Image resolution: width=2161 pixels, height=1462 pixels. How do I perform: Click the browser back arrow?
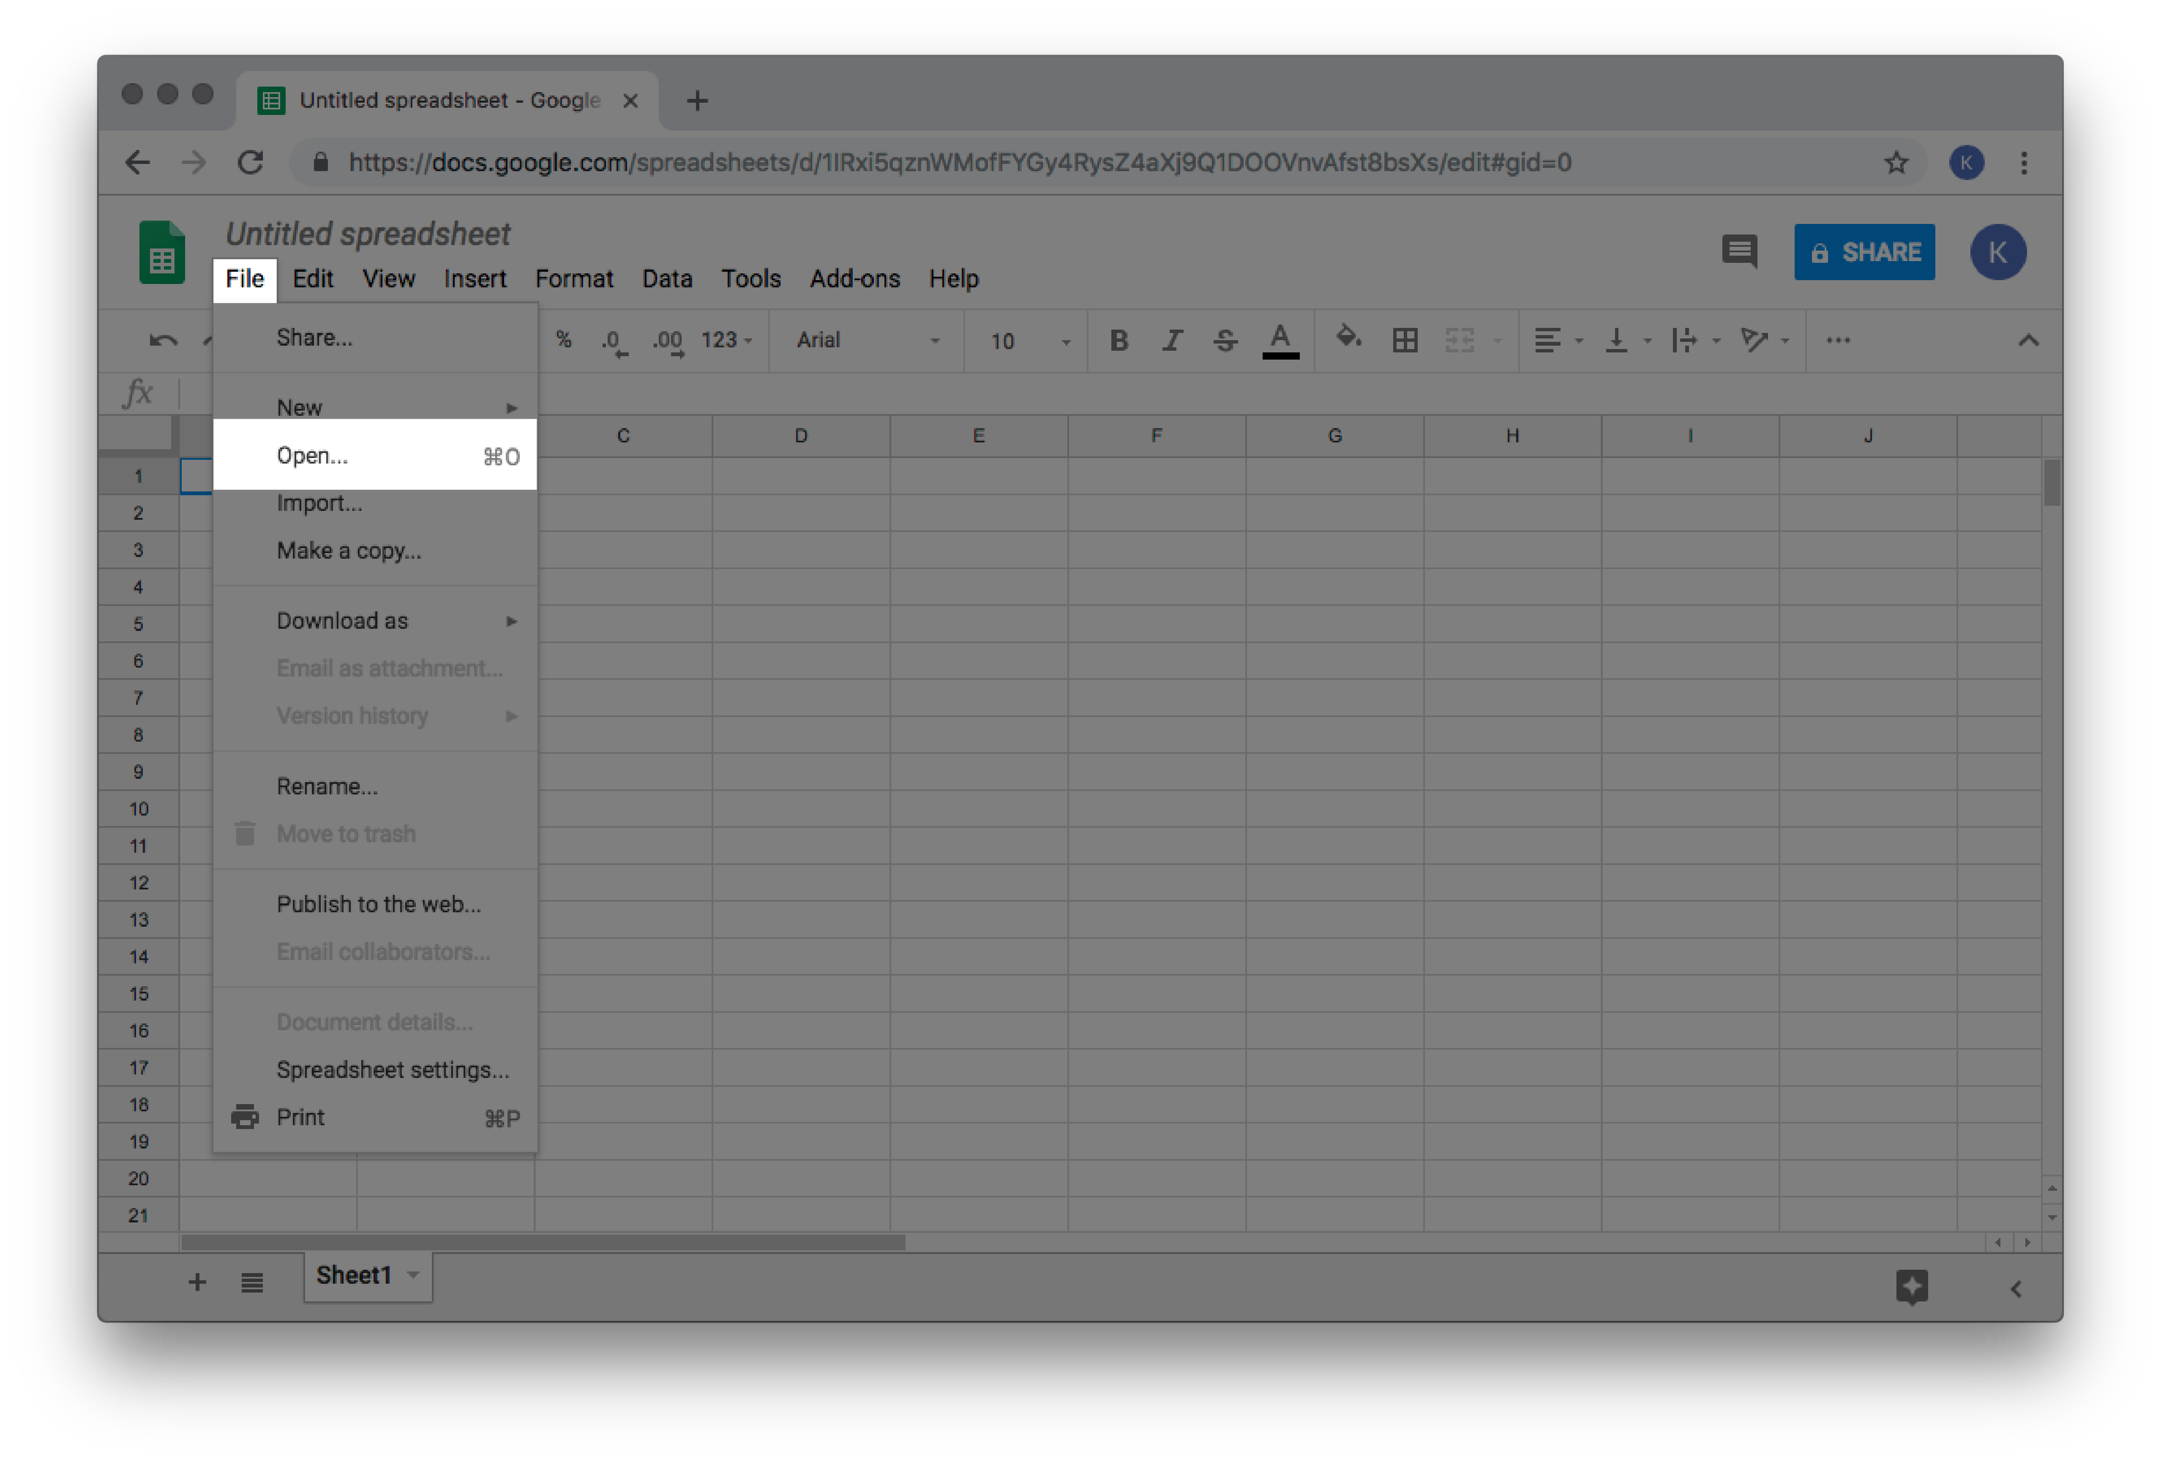pos(138,163)
